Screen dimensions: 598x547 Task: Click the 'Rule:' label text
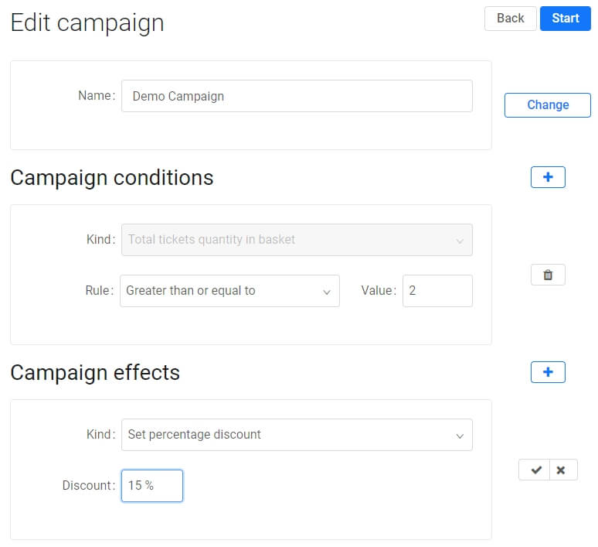point(100,291)
